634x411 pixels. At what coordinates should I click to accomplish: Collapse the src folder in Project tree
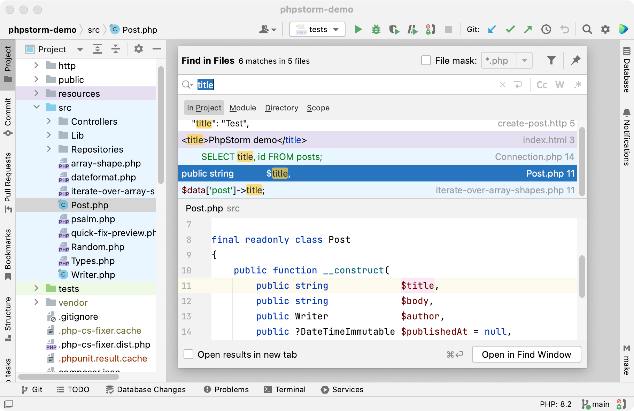(x=36, y=107)
